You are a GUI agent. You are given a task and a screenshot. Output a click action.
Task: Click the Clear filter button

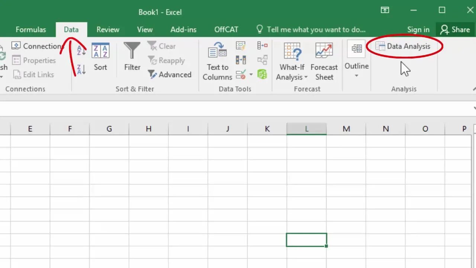(161, 46)
